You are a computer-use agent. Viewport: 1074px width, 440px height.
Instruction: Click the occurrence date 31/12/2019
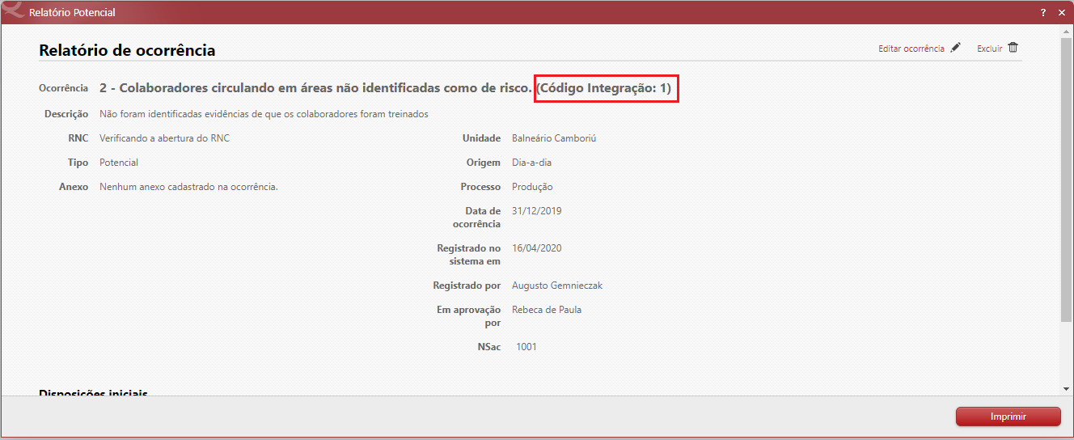point(537,211)
